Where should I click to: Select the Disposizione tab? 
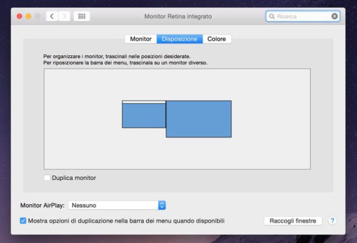coord(179,39)
